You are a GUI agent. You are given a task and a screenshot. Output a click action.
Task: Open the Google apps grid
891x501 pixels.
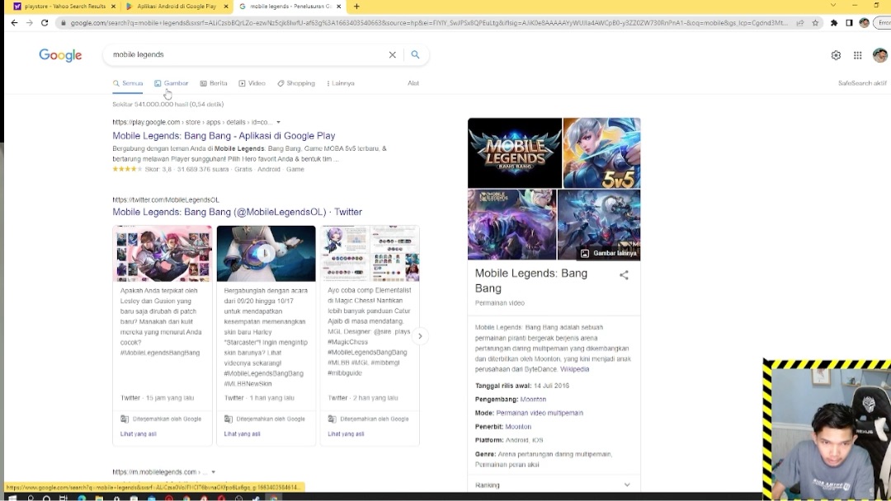[857, 55]
